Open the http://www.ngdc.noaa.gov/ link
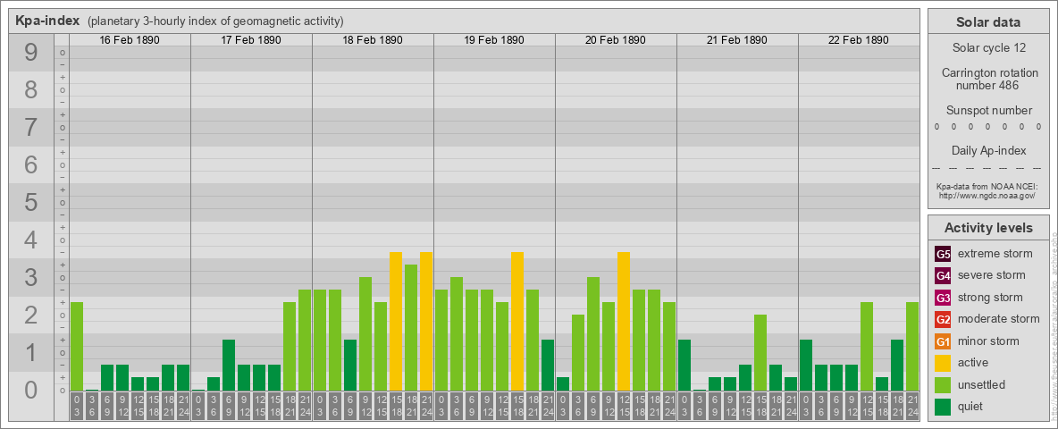The width and height of the screenshot is (1058, 429). [988, 195]
